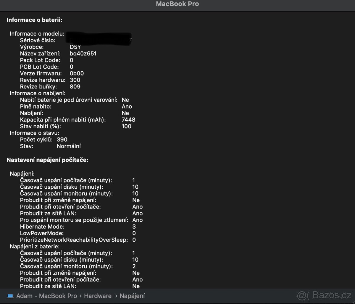355x304 pixels.
Task: Click the battery status value "Normální"
Action: tap(69, 146)
